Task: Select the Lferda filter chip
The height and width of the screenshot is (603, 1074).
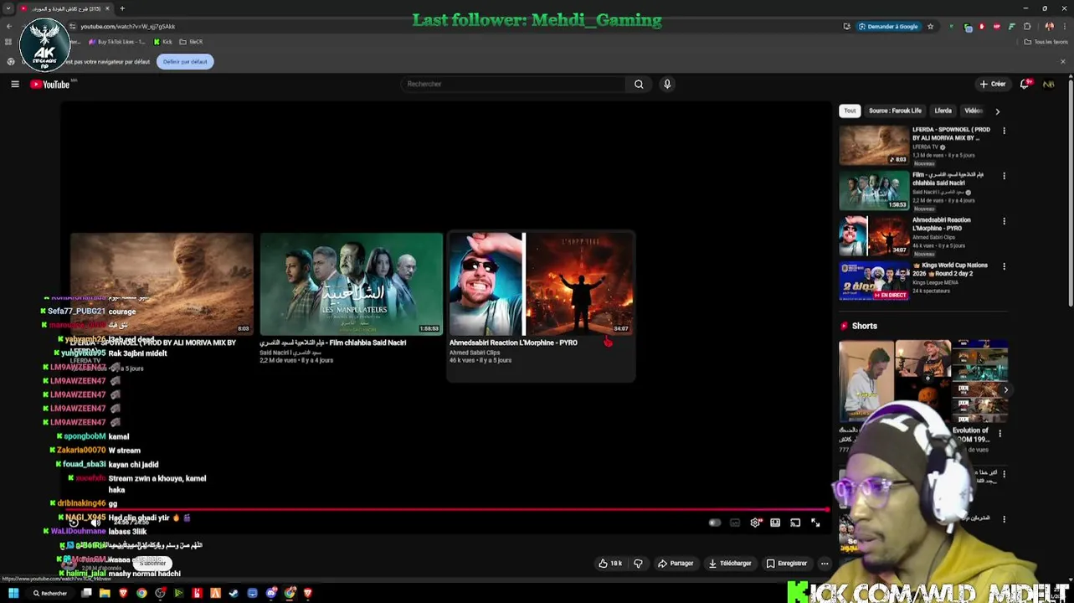Action: pyautogui.click(x=943, y=111)
